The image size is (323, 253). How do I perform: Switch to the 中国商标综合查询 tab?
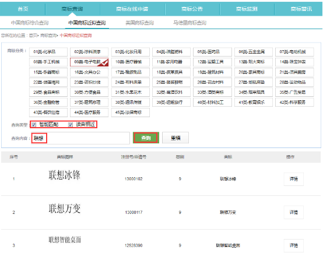30,23
